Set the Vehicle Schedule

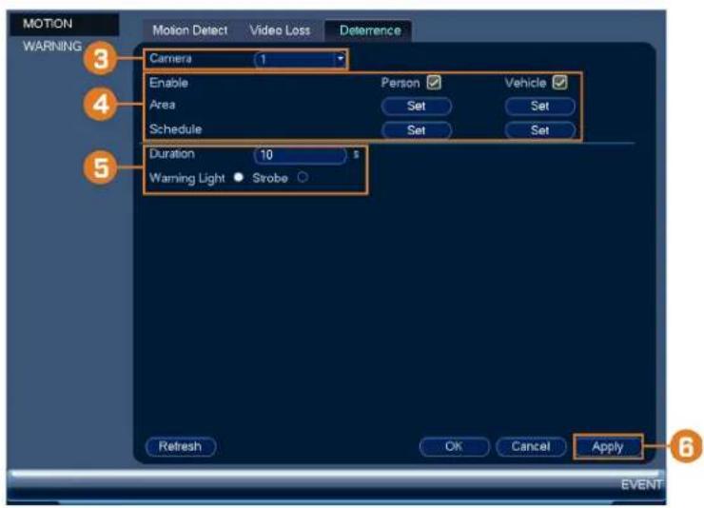(x=539, y=130)
